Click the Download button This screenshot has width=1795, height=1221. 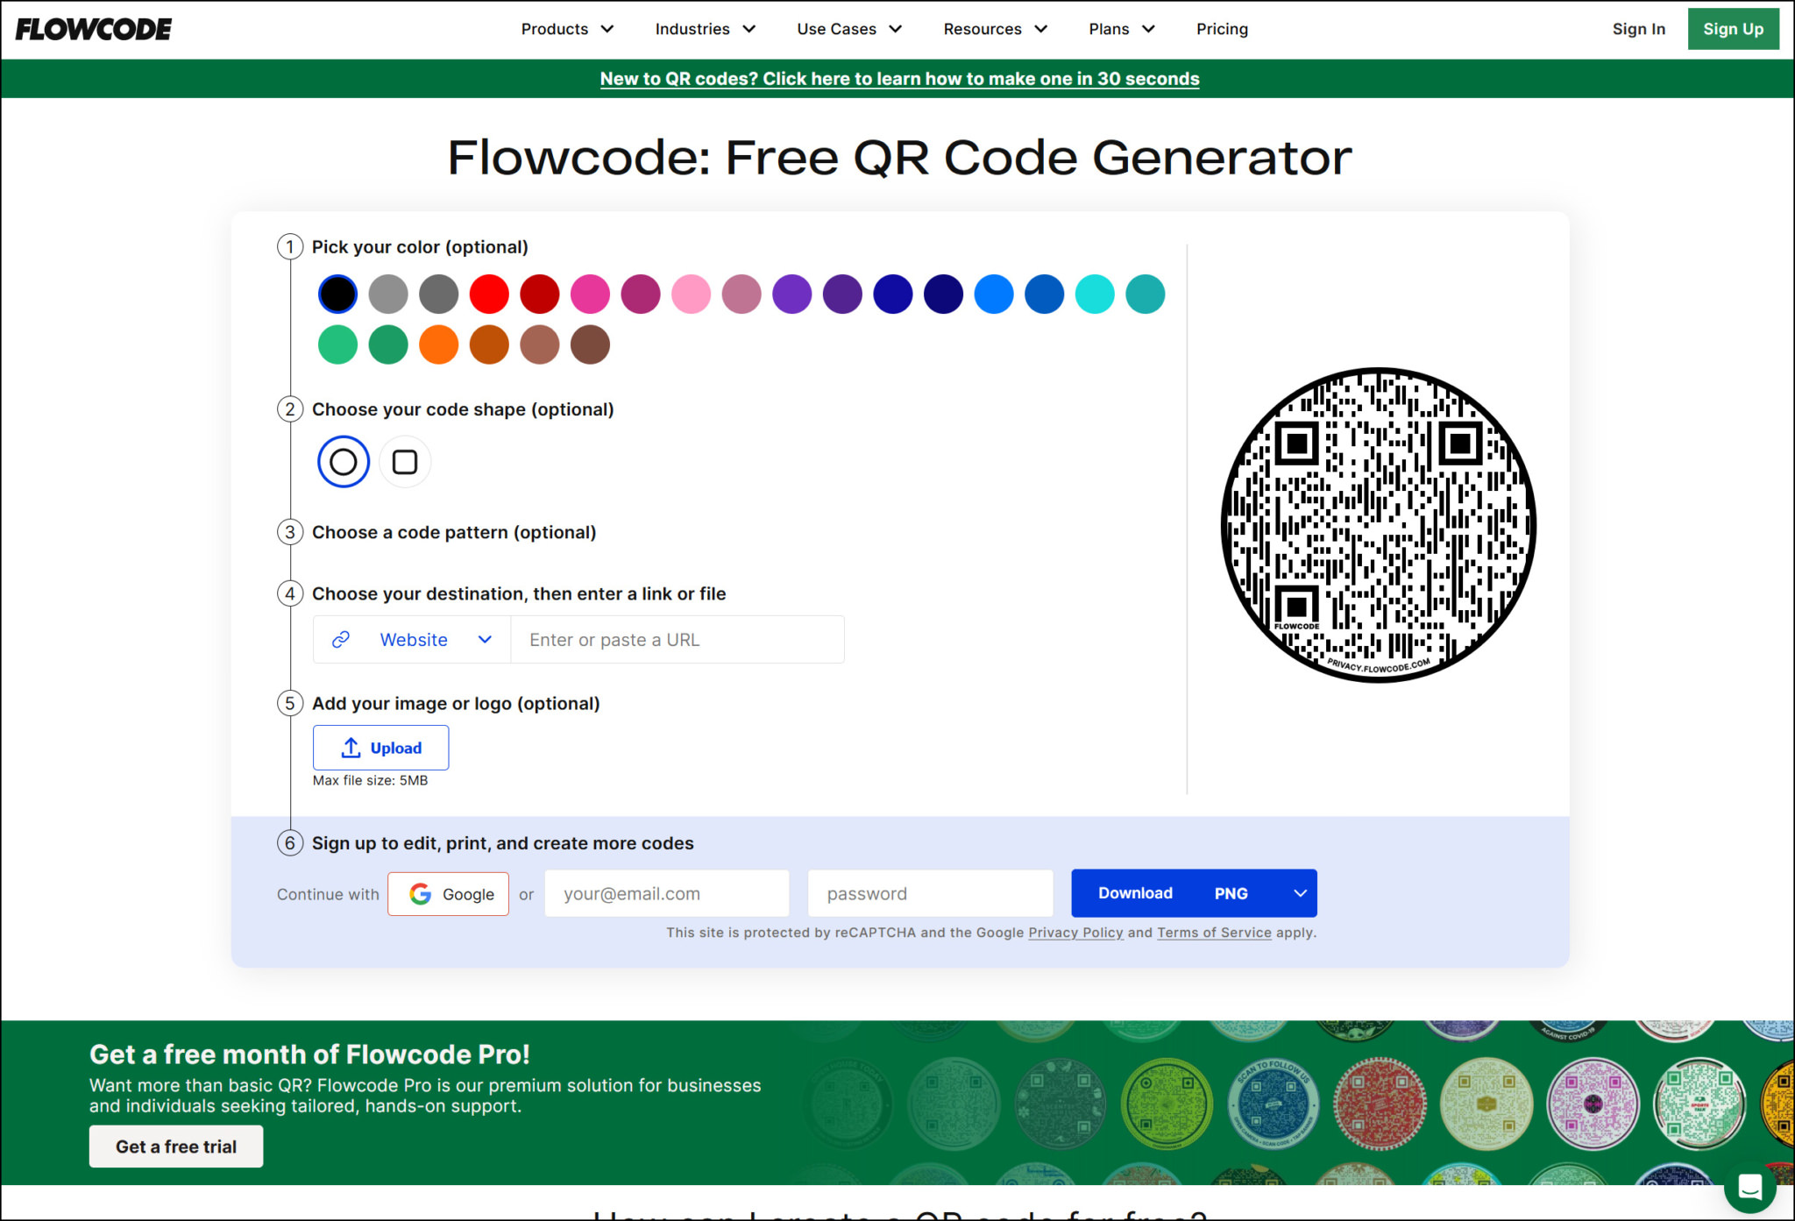(1135, 893)
